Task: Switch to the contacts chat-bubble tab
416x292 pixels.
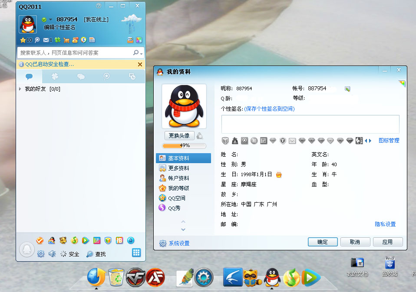Action: (x=29, y=76)
